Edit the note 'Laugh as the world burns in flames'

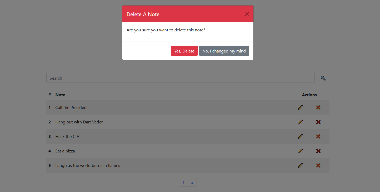pyautogui.click(x=300, y=165)
